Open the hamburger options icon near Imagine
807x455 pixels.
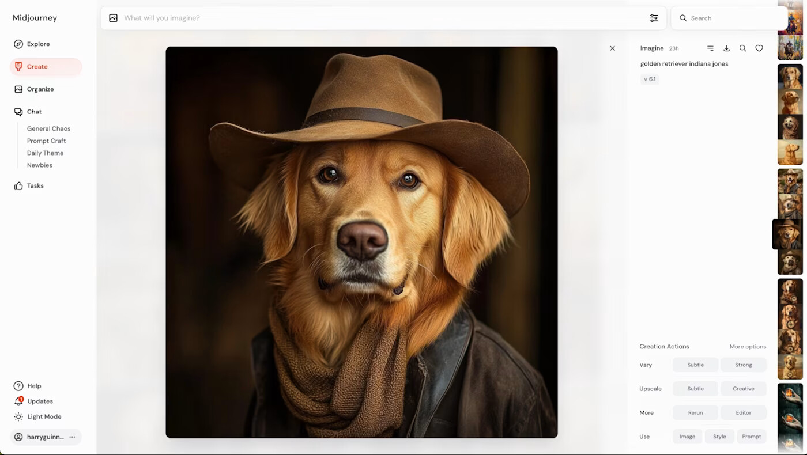(x=710, y=48)
